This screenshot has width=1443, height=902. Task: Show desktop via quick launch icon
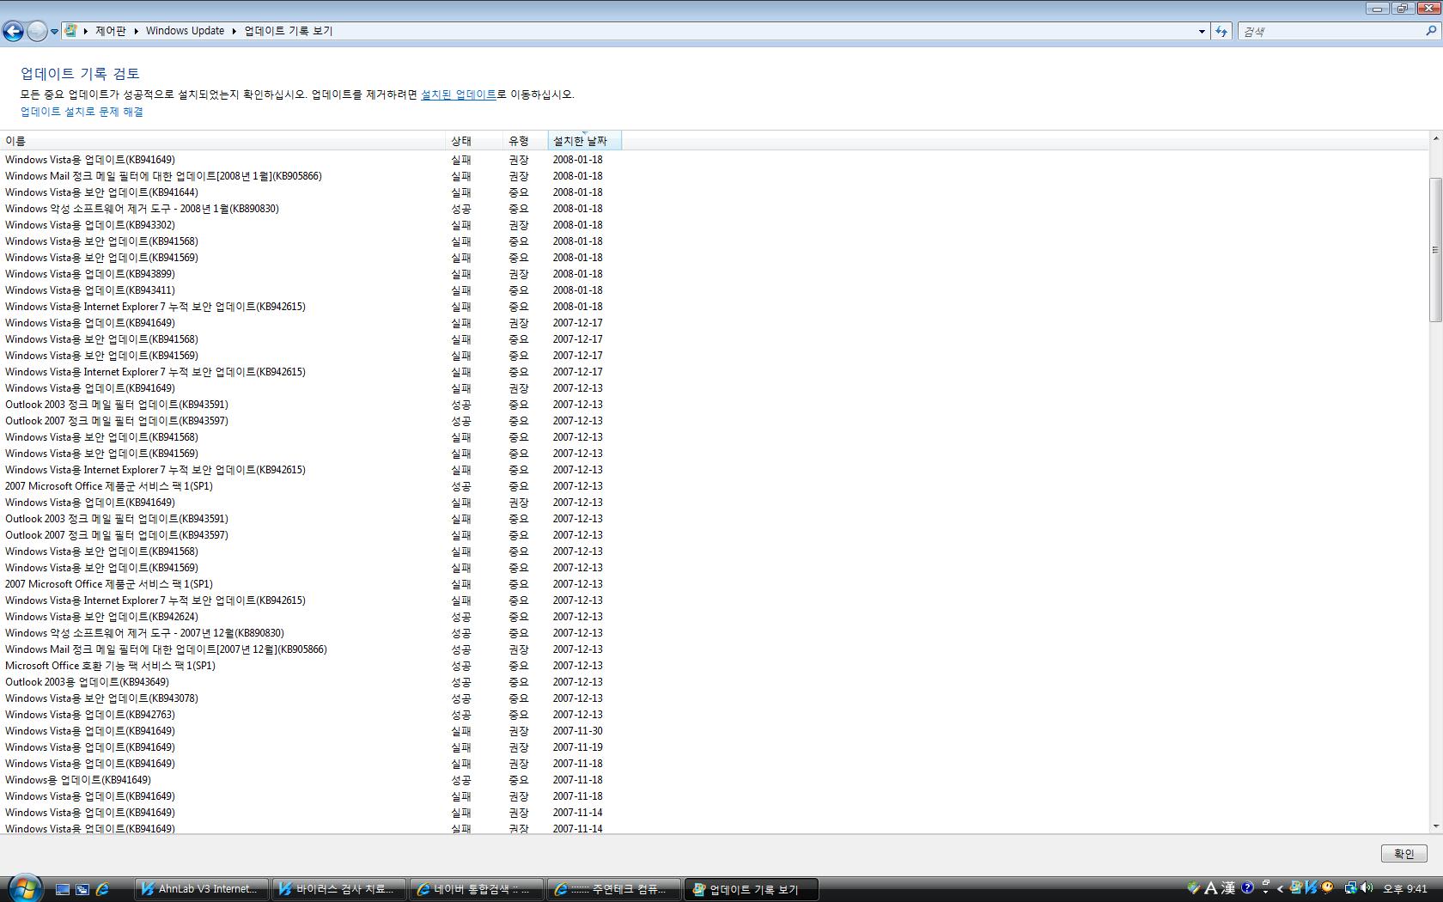(63, 889)
